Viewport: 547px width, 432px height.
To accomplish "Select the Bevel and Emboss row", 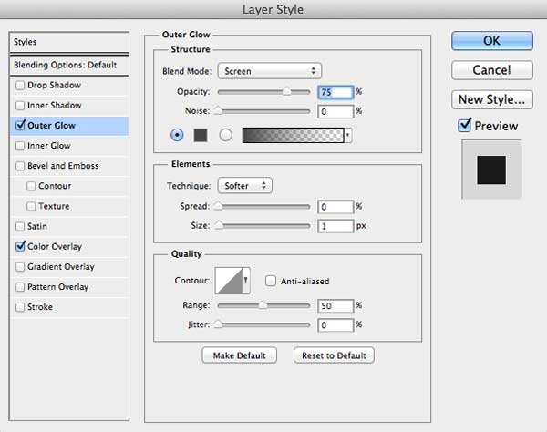I will [x=69, y=166].
